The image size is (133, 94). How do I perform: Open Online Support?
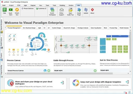pos(62,12)
